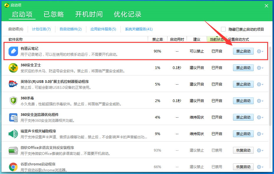The image size is (274, 174).
Task: Click the 360安全卫士 green shield icon
Action: [13, 68]
